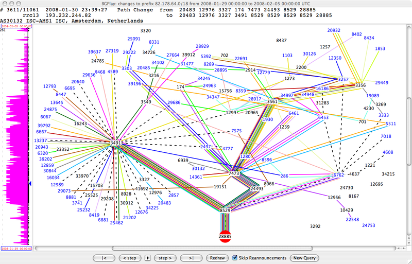Select AS node 8402 label

click(356, 34)
